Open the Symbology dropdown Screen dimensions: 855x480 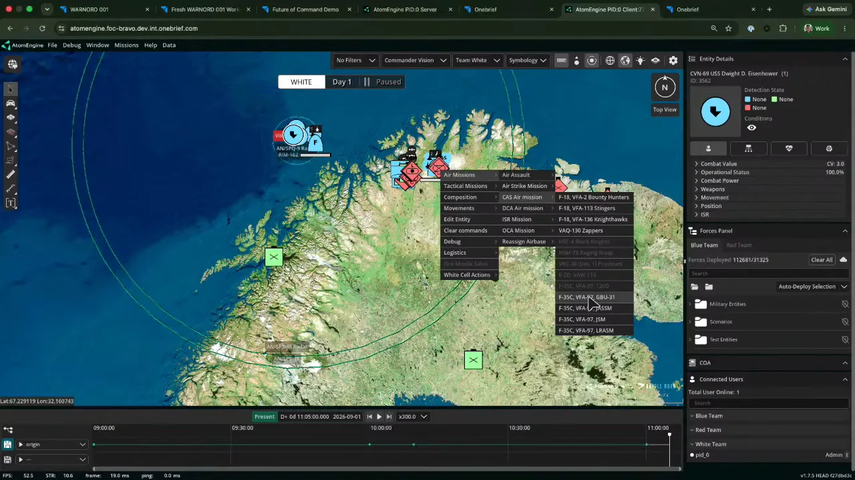tap(527, 60)
